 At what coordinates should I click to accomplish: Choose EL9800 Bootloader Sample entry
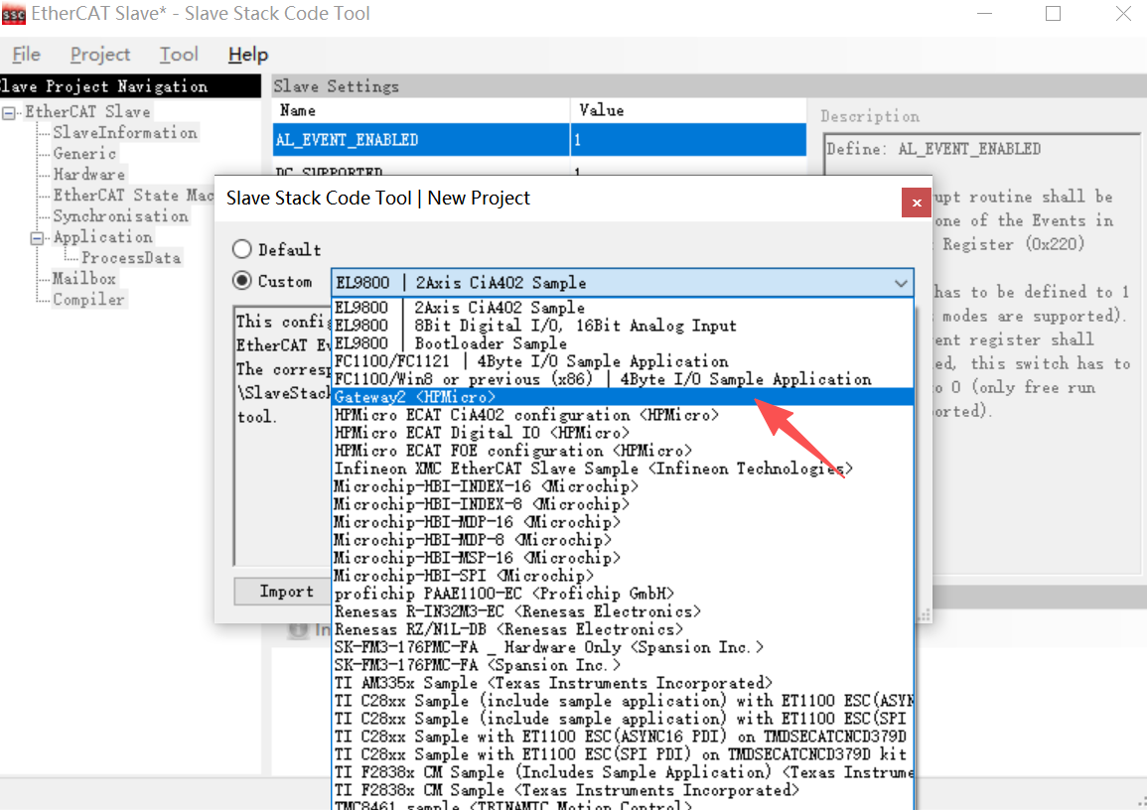[623, 343]
